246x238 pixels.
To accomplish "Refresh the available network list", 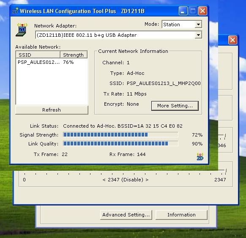I will click(x=52, y=110).
